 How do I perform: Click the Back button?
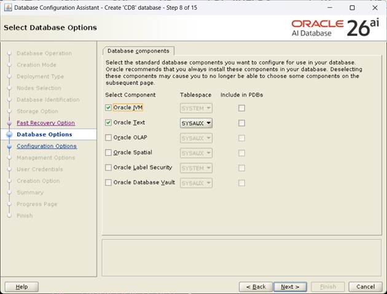pos(256,287)
